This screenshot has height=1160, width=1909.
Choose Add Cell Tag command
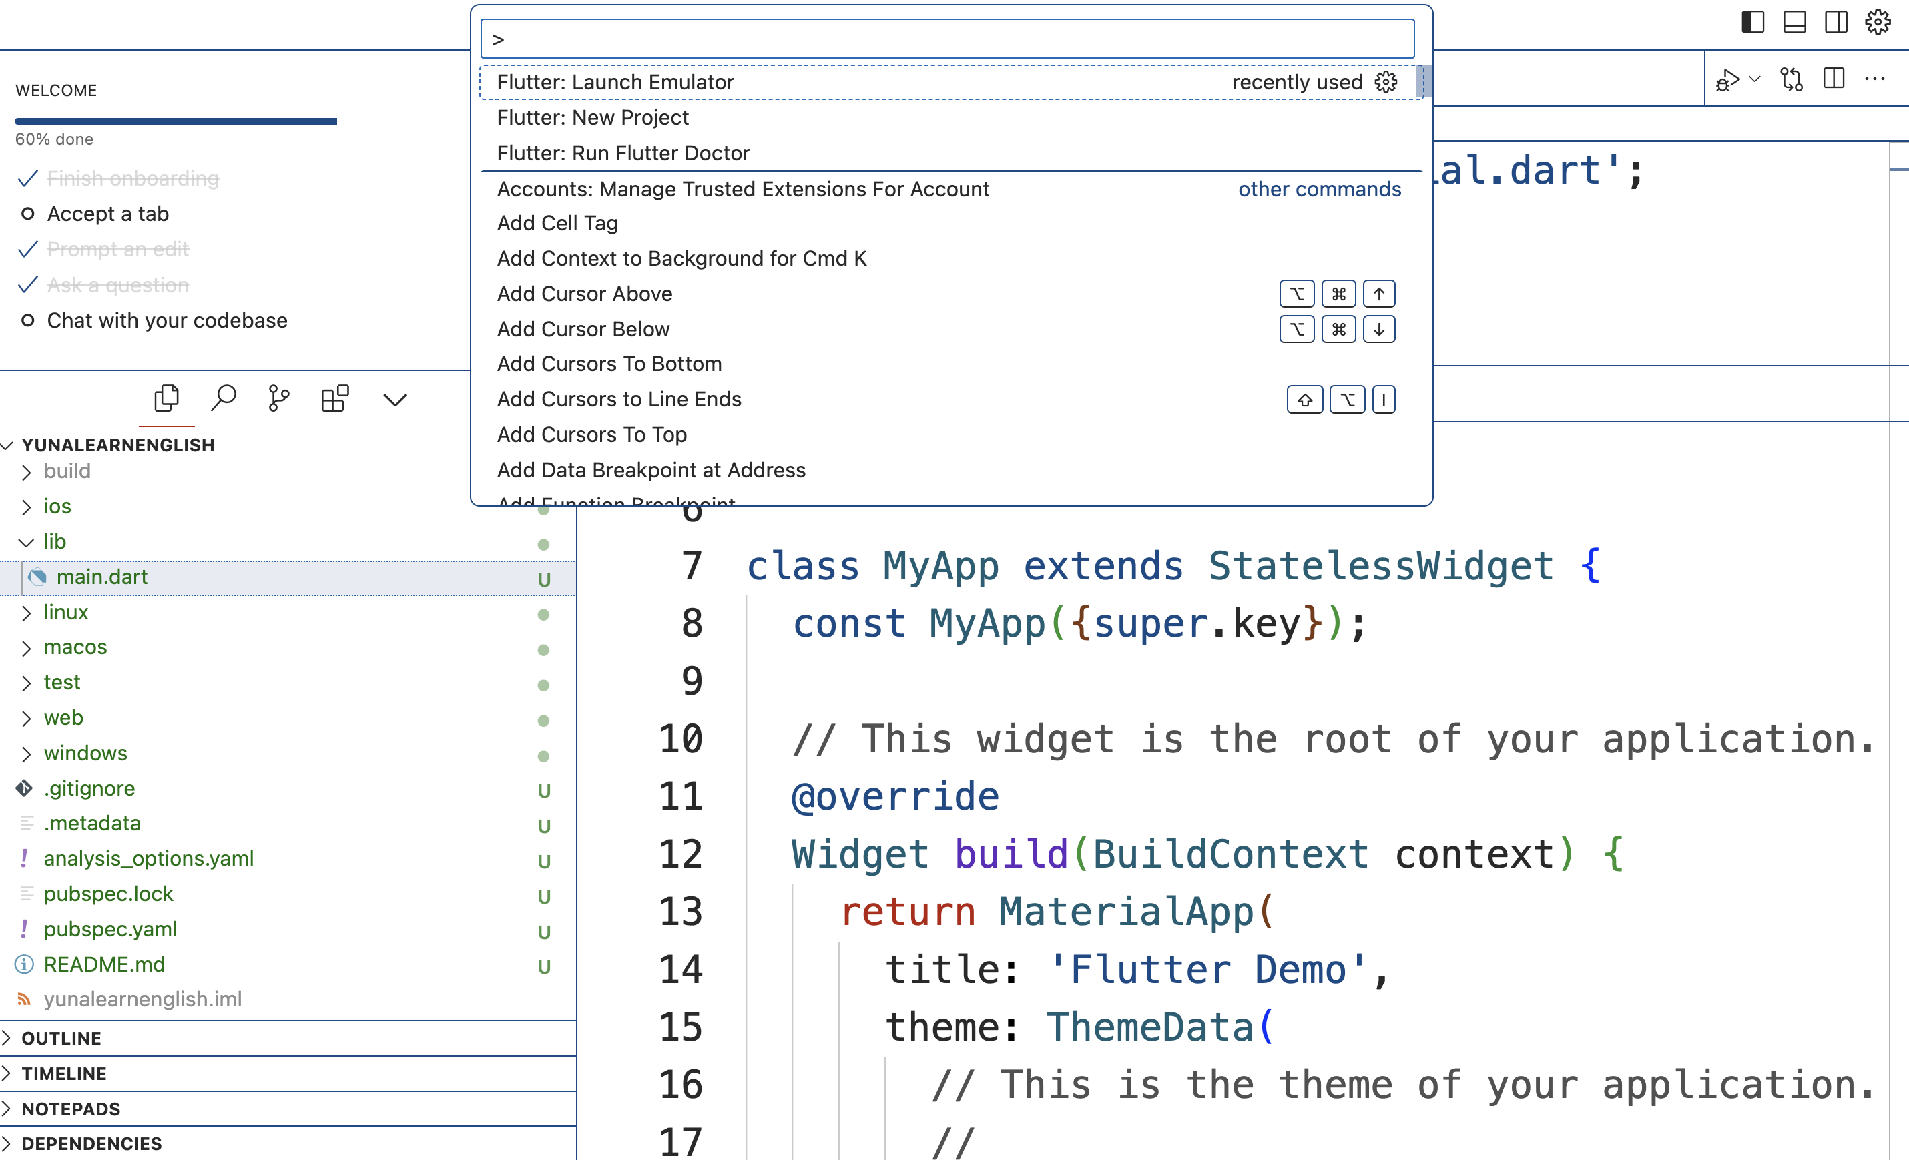tap(951, 223)
